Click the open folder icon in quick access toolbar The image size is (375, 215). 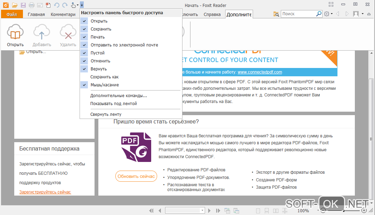(x=15, y=5)
